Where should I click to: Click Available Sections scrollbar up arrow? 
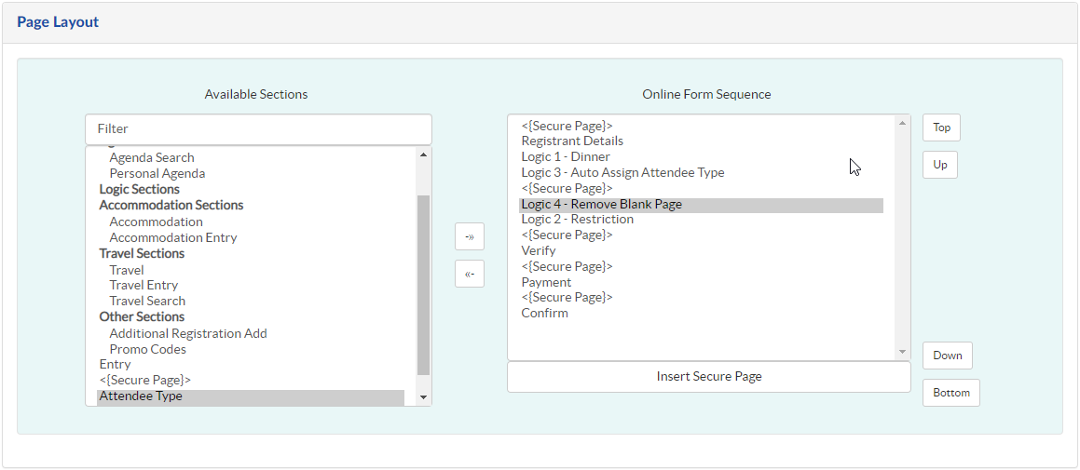click(423, 154)
